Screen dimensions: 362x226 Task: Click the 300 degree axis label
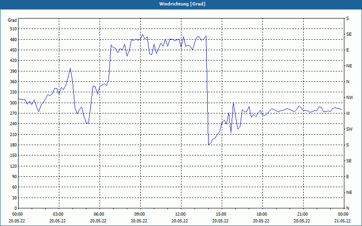[x=14, y=103]
